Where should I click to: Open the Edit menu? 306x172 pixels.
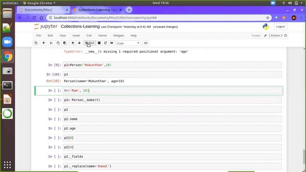50,35
